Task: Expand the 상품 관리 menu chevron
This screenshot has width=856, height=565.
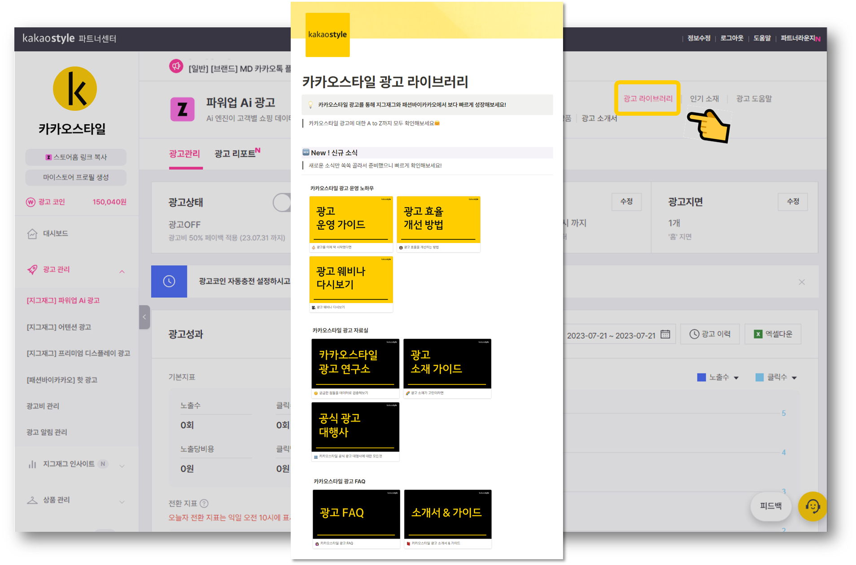Action: point(122,502)
